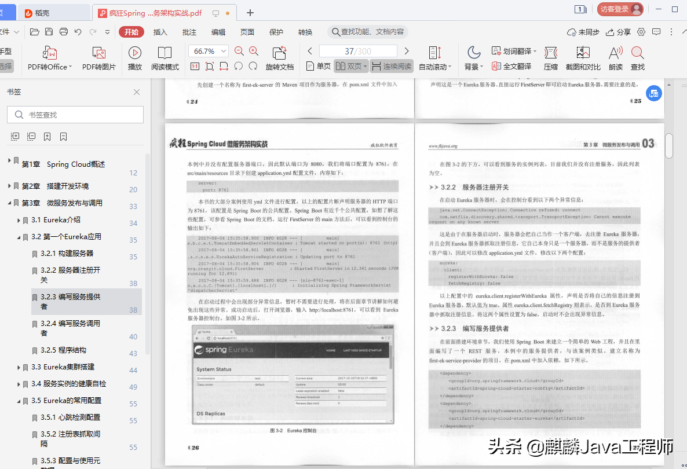Open bookmark 3.2.1 构建服务器

tap(67, 254)
